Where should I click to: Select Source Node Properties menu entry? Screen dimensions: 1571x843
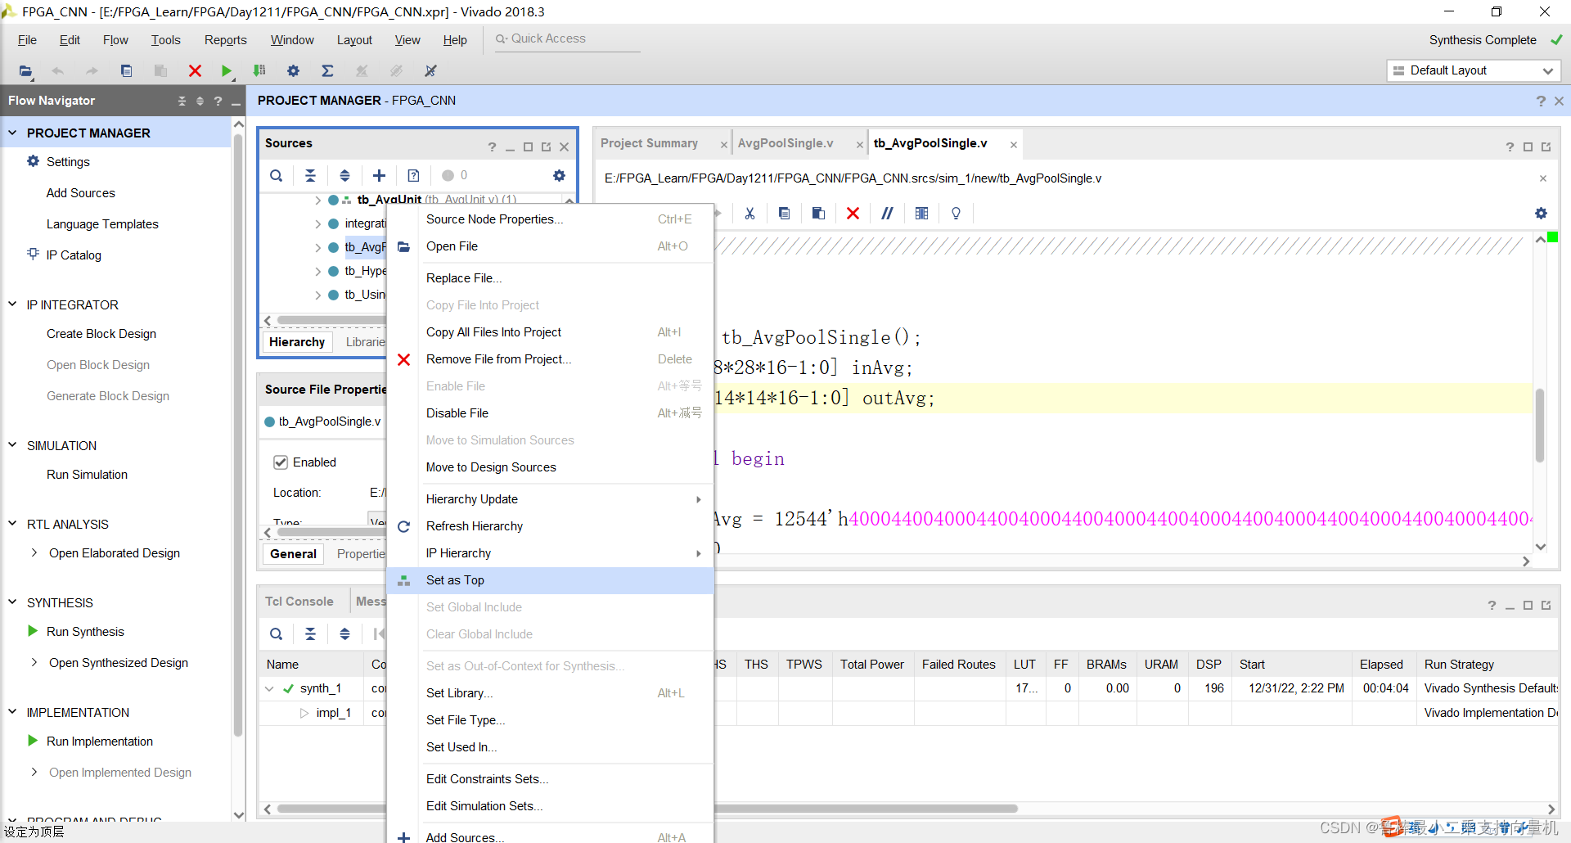point(550,219)
